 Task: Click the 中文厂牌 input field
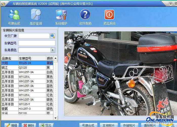(x=34, y=36)
